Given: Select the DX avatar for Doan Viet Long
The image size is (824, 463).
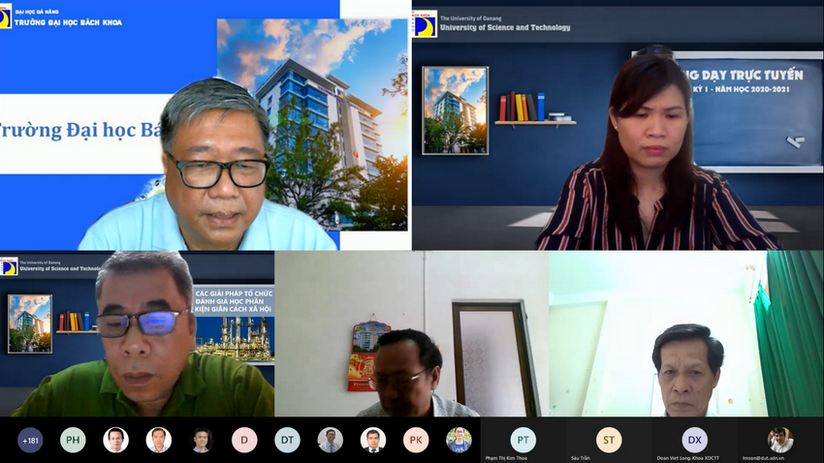Looking at the screenshot, I should coord(694,440).
